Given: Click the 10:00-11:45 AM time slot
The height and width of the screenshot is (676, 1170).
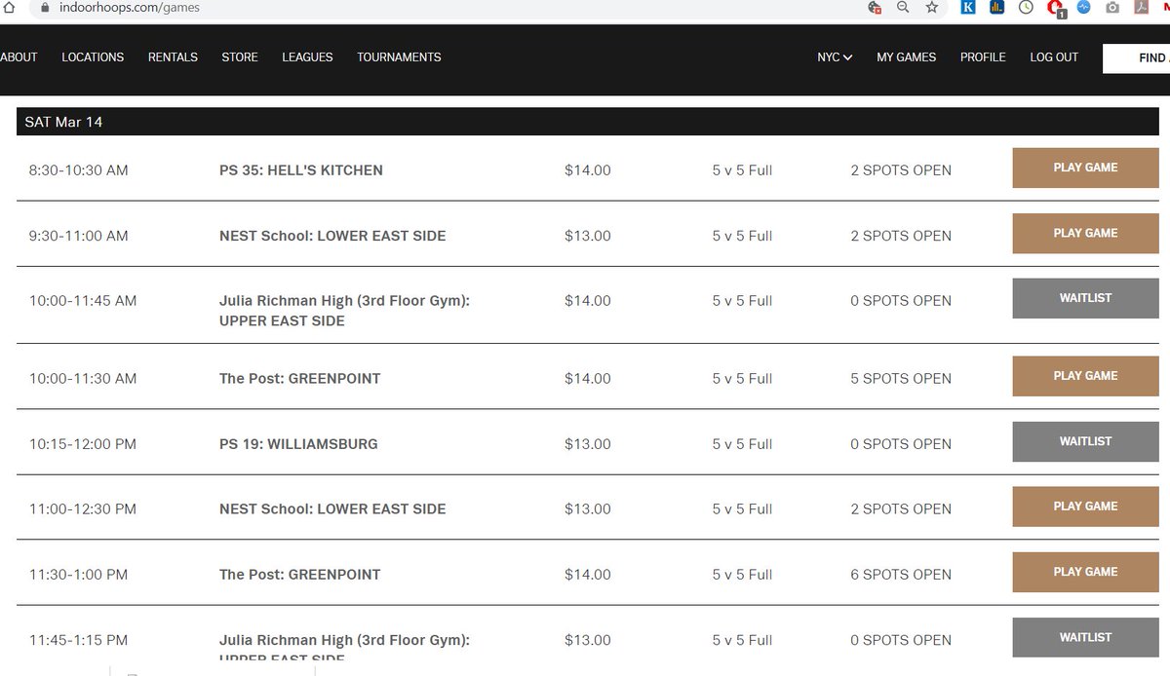Looking at the screenshot, I should pyautogui.click(x=83, y=300).
